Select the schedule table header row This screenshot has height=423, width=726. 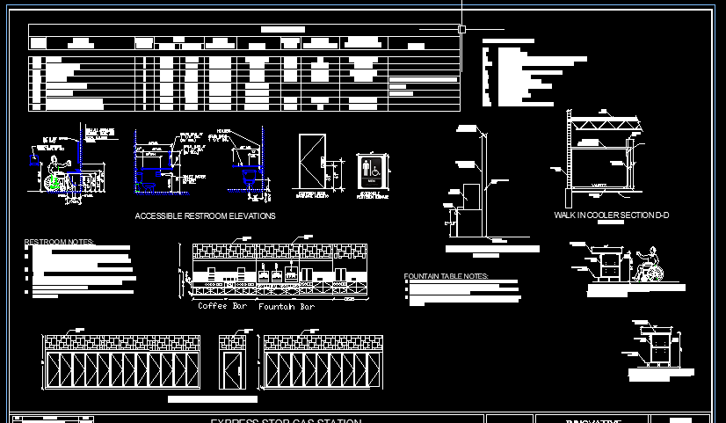point(244,41)
